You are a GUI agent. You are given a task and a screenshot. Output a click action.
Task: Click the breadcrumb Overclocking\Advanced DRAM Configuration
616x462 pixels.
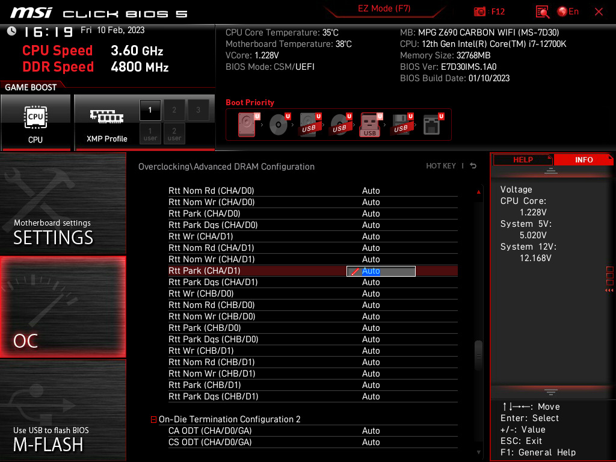pos(226,167)
